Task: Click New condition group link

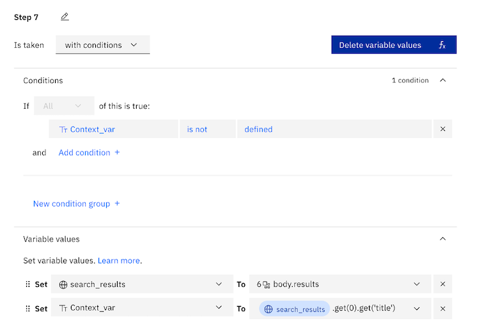Action: 77,203
